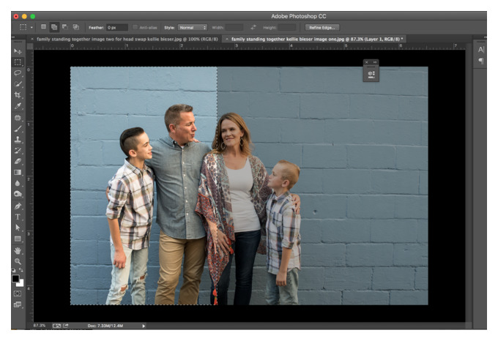The height and width of the screenshot is (341, 498).
Task: Click the 'Doc: 7.33M/12.4M' status text
Action: tap(105, 326)
